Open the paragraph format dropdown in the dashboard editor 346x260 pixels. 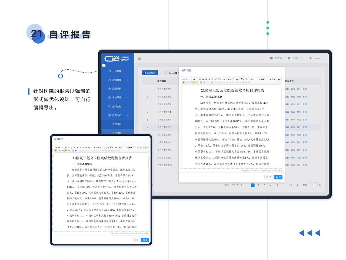(x=266, y=79)
